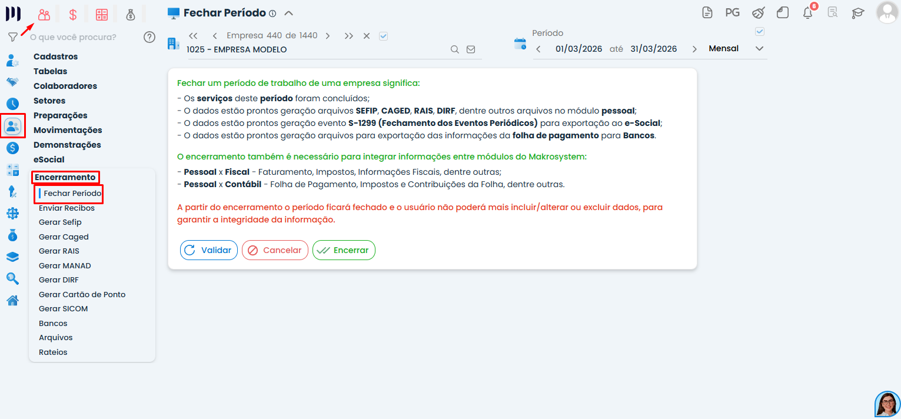Select the user settings sidebar icon
The width and height of the screenshot is (901, 419).
click(x=12, y=60)
